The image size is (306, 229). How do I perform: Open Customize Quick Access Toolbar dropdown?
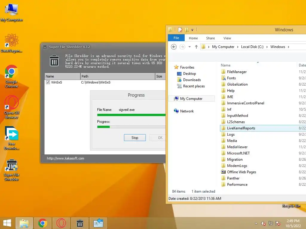[x=192, y=30]
